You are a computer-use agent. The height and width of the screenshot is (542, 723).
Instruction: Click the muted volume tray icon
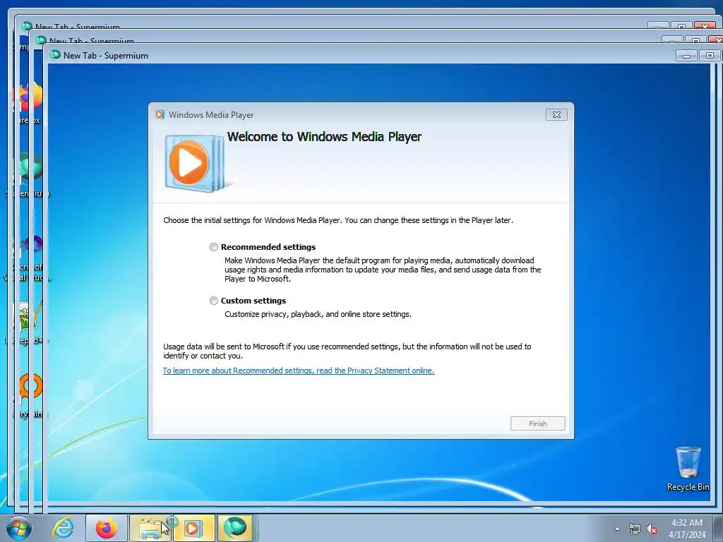652,529
